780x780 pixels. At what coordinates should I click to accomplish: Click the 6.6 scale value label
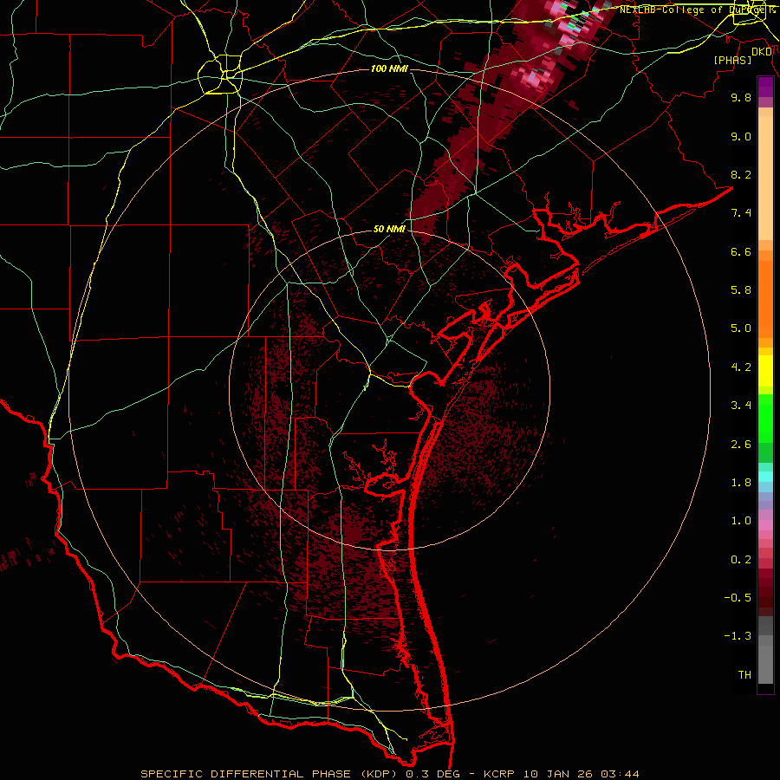pyautogui.click(x=741, y=251)
